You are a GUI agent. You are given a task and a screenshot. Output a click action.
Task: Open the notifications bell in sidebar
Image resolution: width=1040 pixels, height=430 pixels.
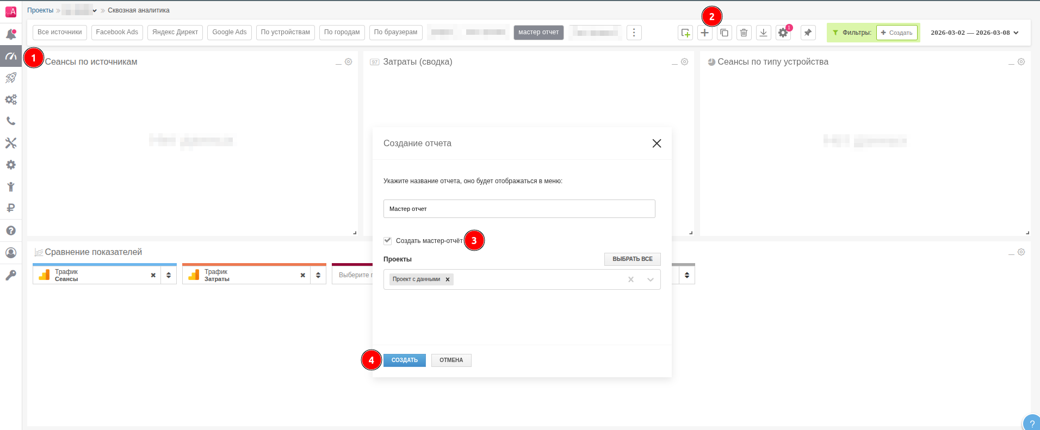pos(11,34)
